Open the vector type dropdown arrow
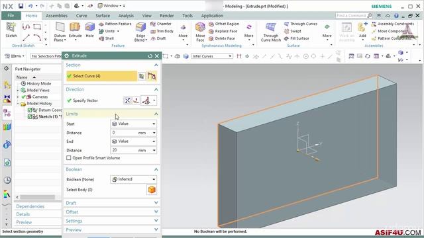Image resolution: width=424 pixels, height=238 pixels. pyautogui.click(x=154, y=100)
